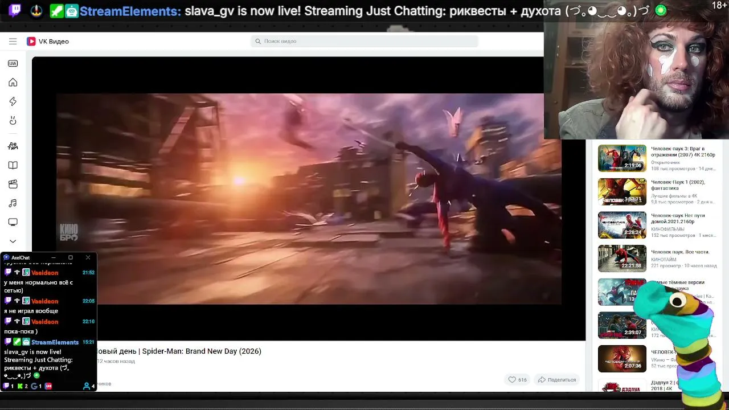The height and width of the screenshot is (410, 729).
Task: Open the lightning bolt trending section
Action: click(13, 101)
